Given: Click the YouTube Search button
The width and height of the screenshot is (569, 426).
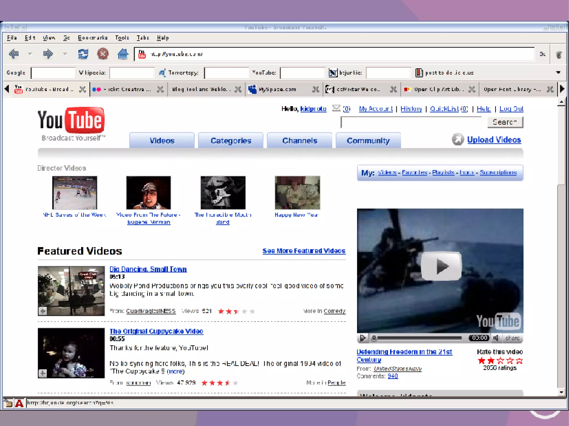Looking at the screenshot, I should (x=505, y=122).
